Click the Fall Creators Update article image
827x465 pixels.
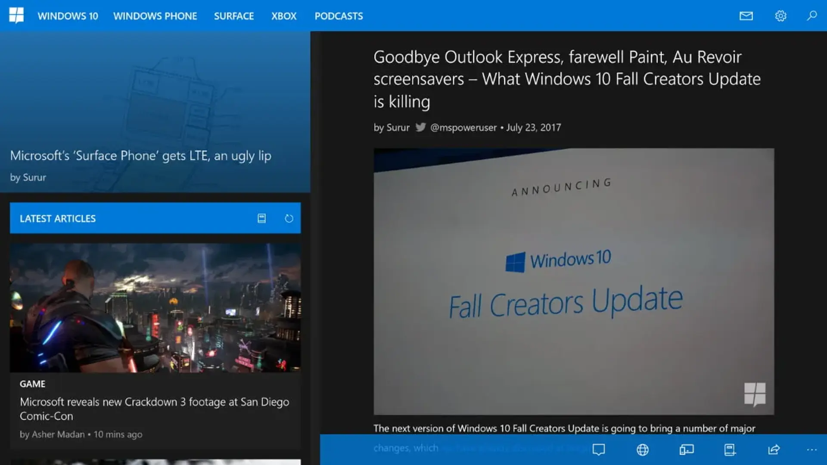pyautogui.click(x=574, y=282)
